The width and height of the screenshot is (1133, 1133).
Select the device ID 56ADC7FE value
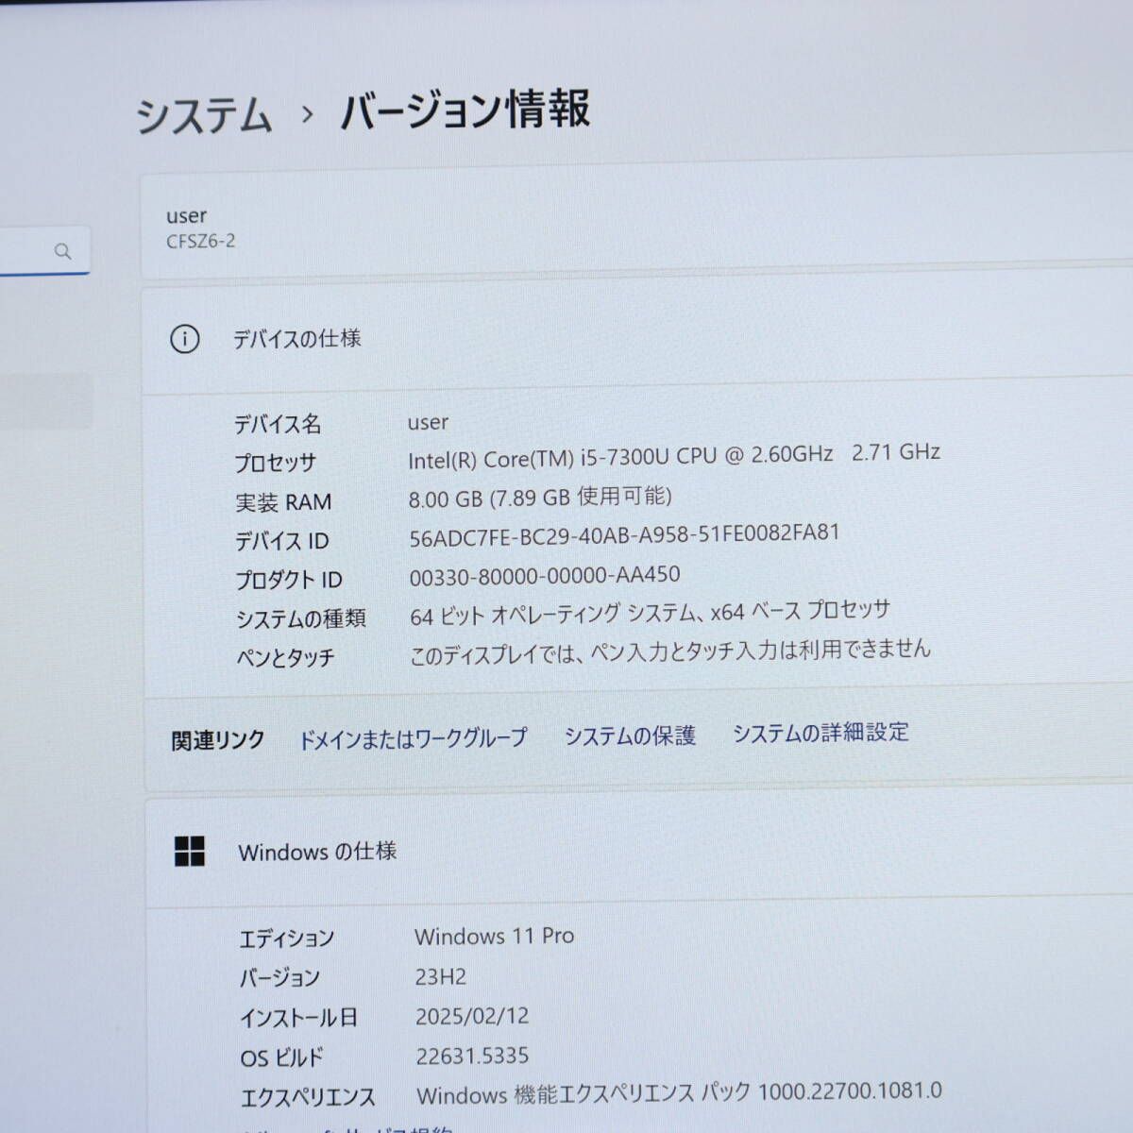(x=624, y=535)
